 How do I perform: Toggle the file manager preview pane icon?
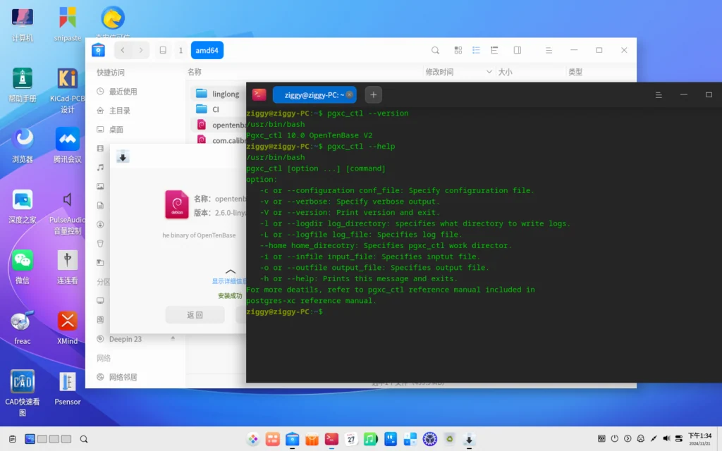click(518, 50)
